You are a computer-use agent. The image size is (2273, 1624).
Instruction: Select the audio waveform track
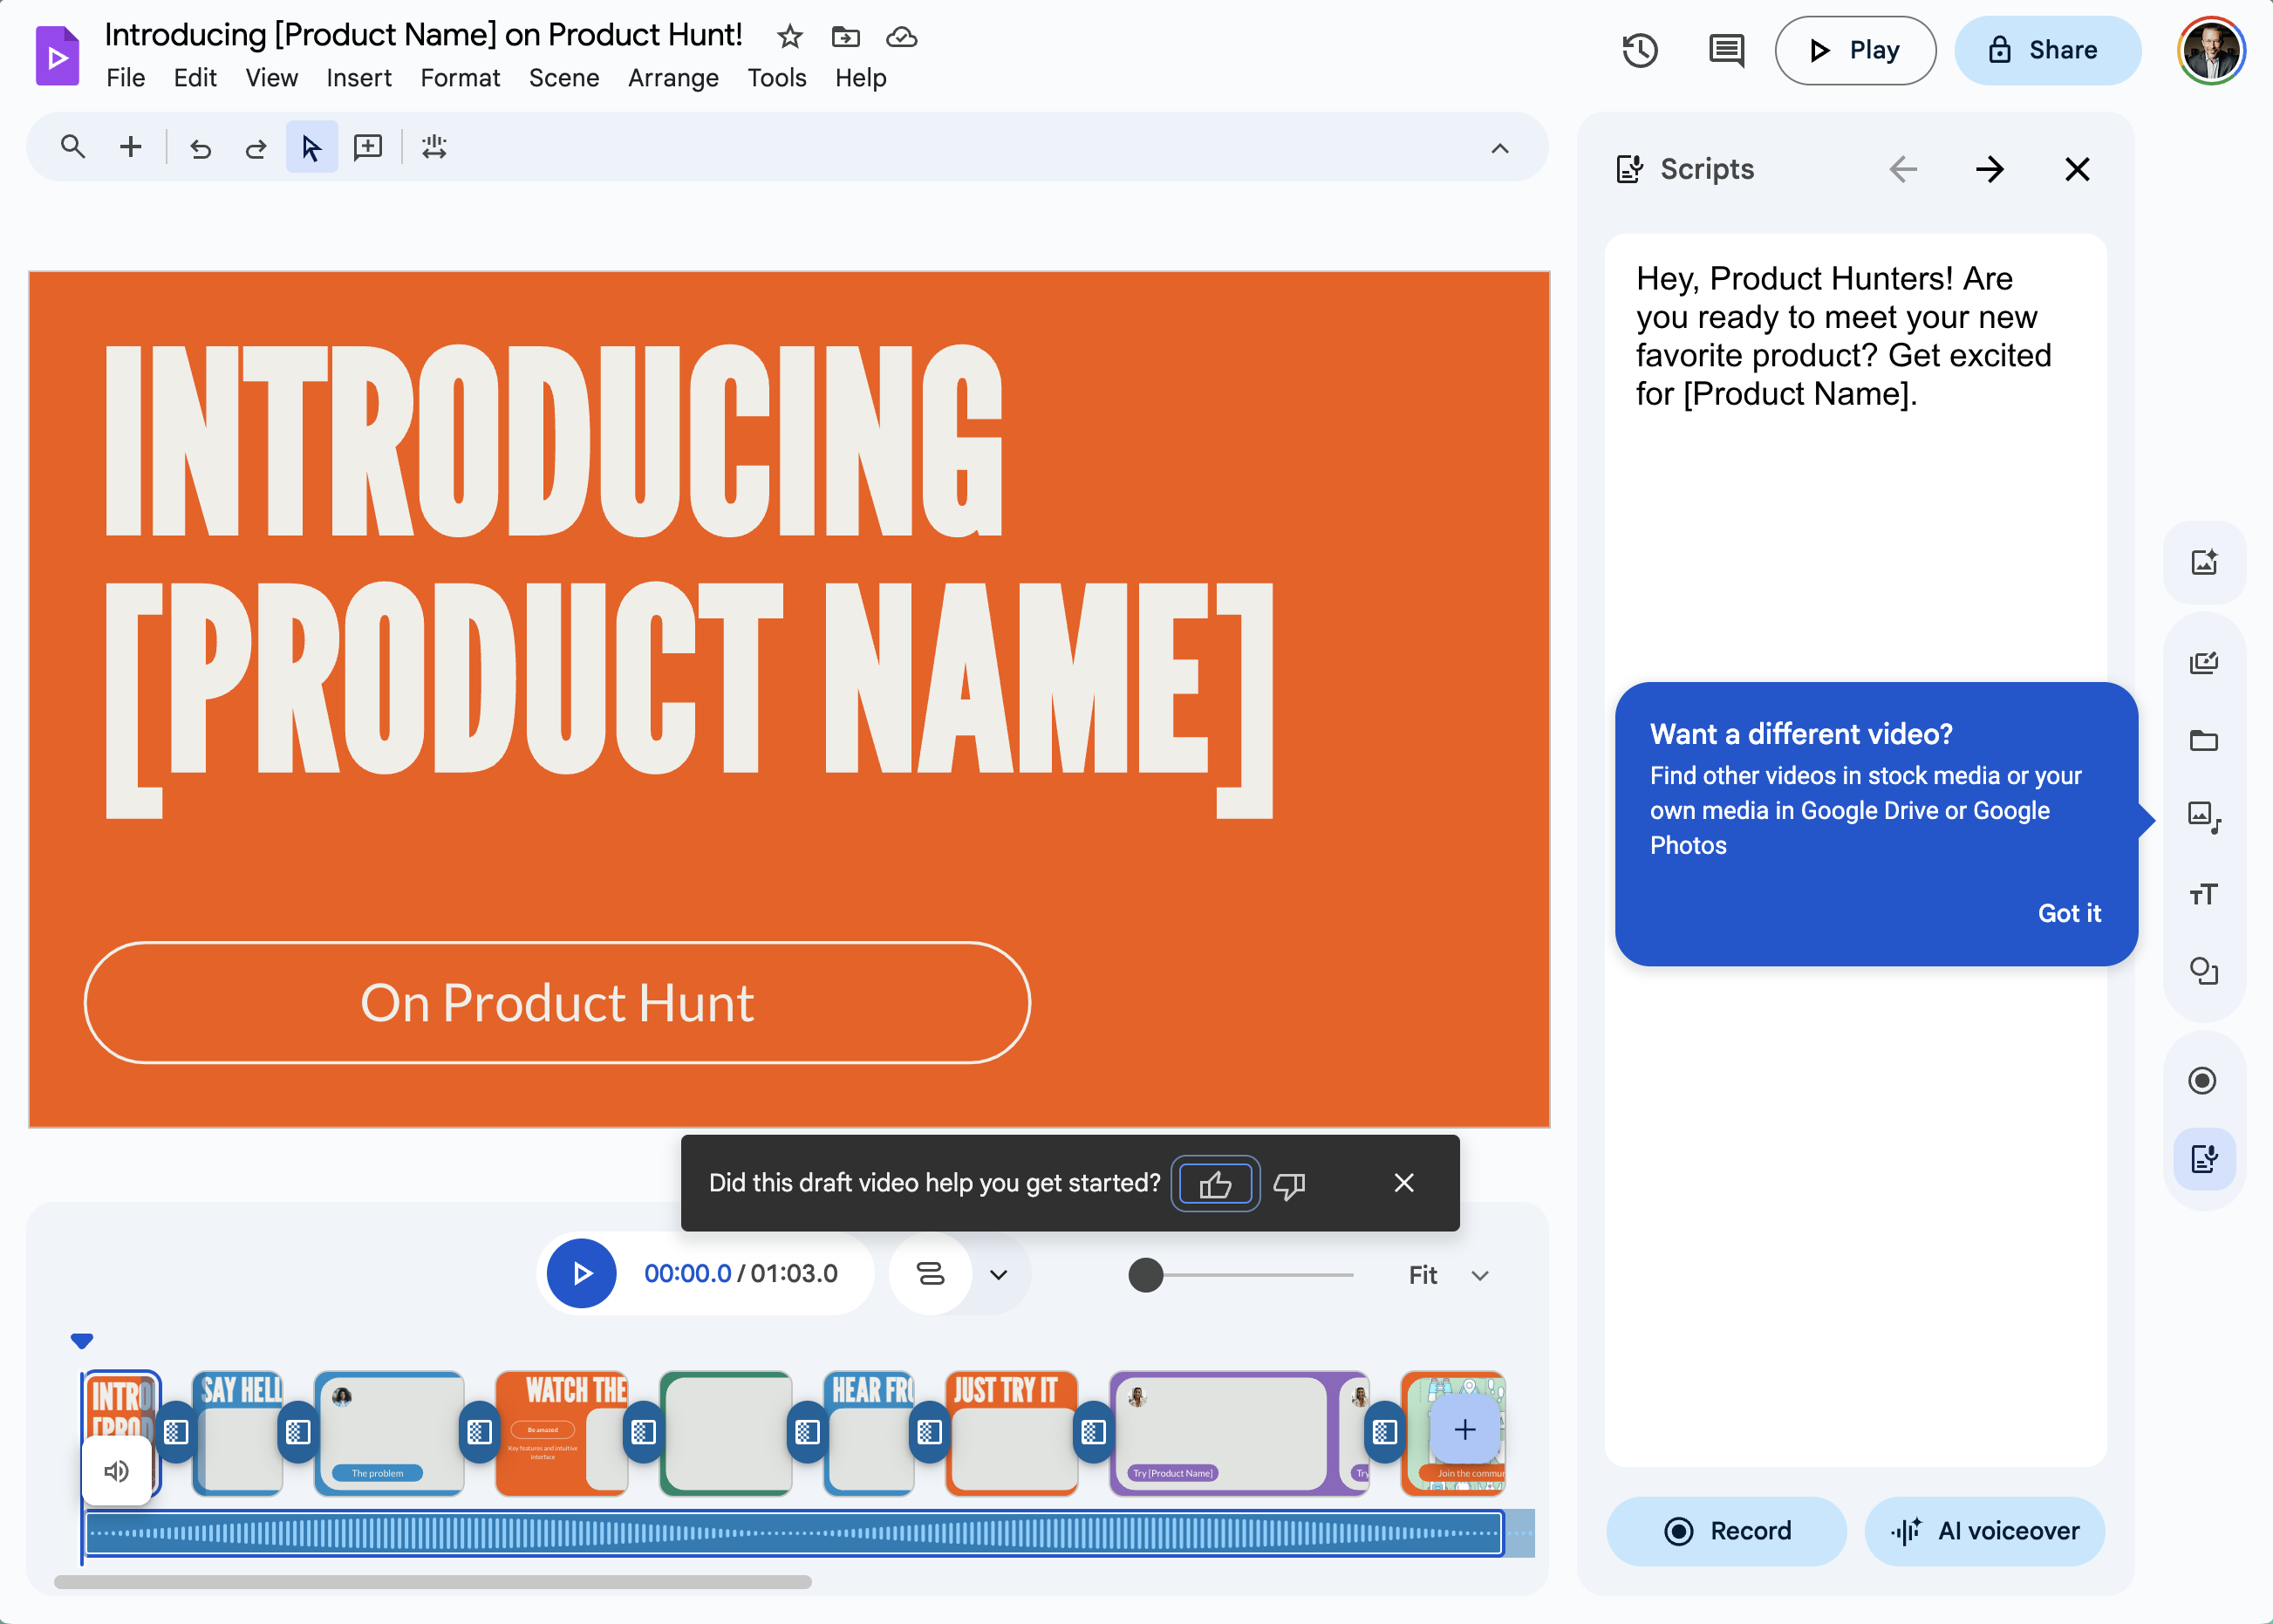(793, 1533)
